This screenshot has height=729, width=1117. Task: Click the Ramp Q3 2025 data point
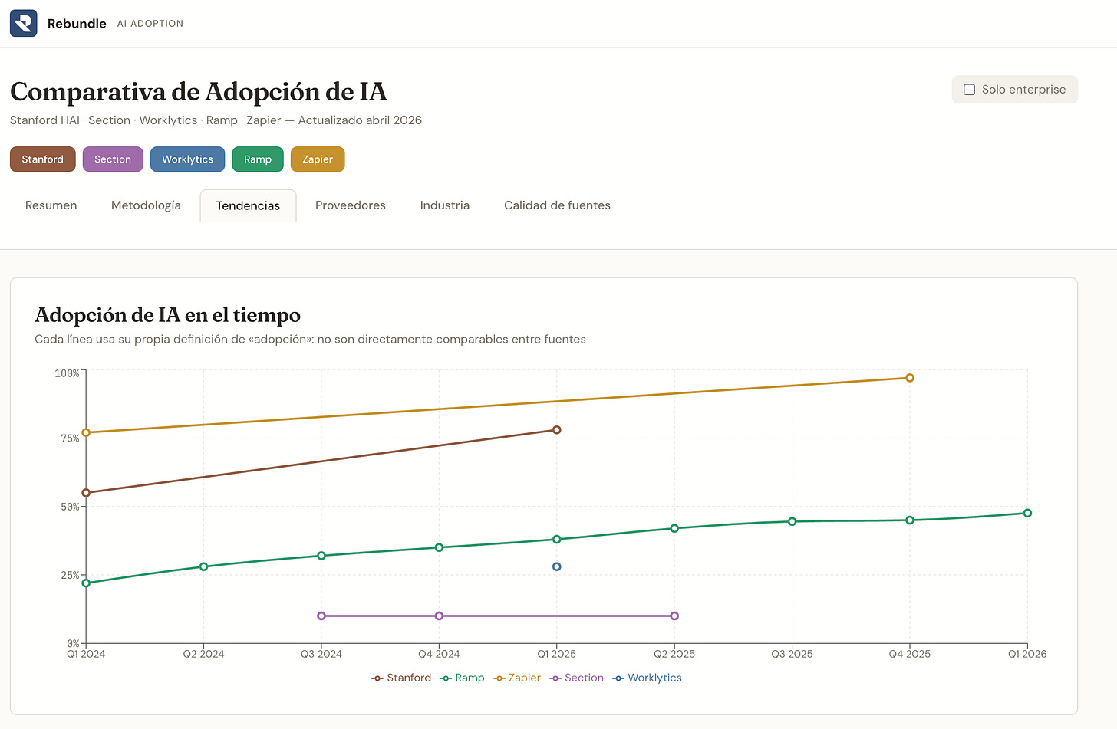(x=792, y=522)
